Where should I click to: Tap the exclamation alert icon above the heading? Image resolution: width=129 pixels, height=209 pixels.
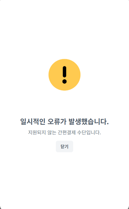point(64,75)
